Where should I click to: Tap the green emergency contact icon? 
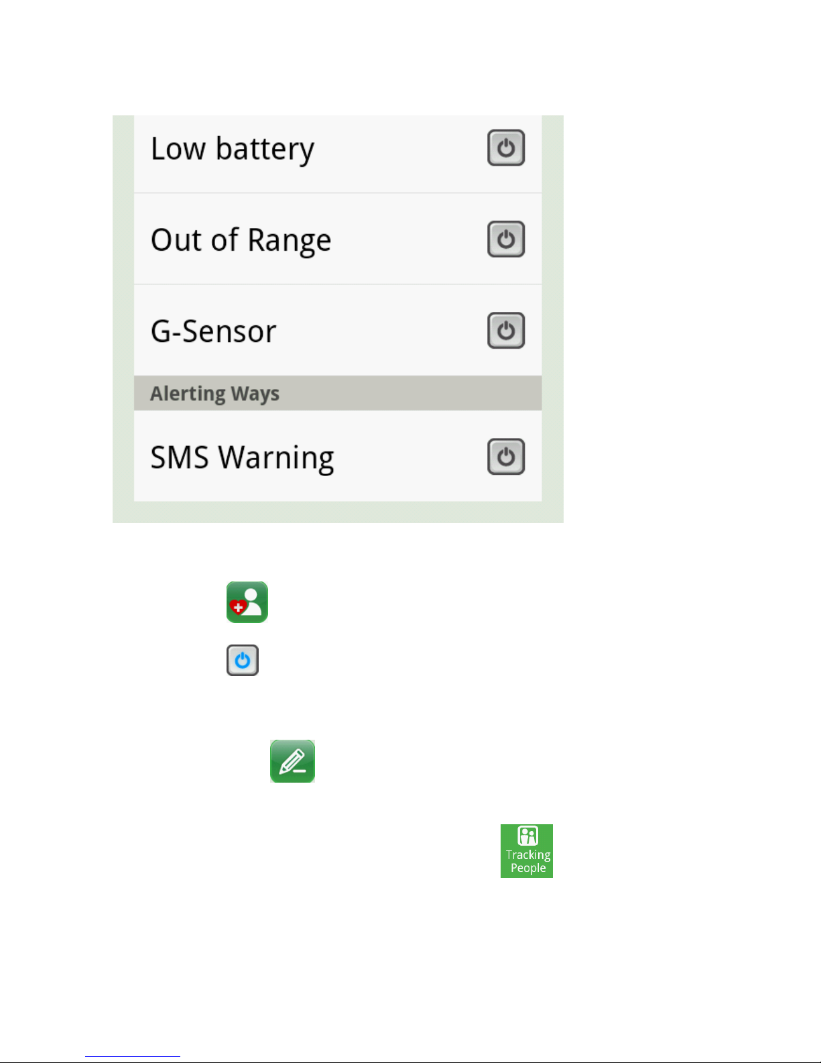(x=247, y=602)
